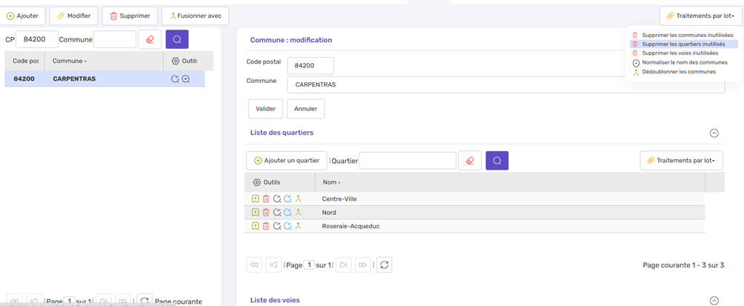The image size is (744, 306).
Task: Click the eraser icon beside the Commune filter
Action: tap(150, 40)
